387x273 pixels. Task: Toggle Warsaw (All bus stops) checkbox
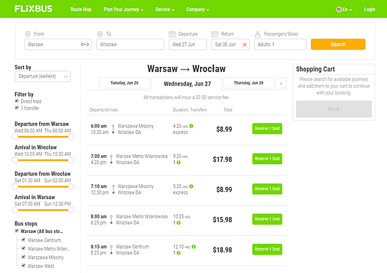point(17,231)
